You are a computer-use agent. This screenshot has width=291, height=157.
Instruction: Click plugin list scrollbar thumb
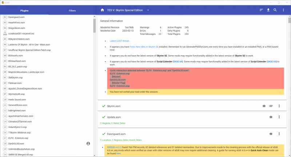94,25
